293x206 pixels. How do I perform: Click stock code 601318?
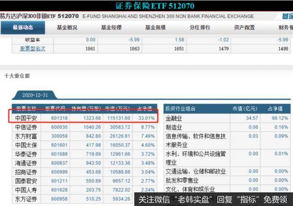click(x=59, y=118)
